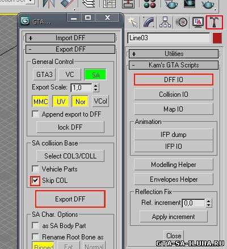Click the dark render frame teapot icon
The image size is (227, 249).
pos(190,4)
